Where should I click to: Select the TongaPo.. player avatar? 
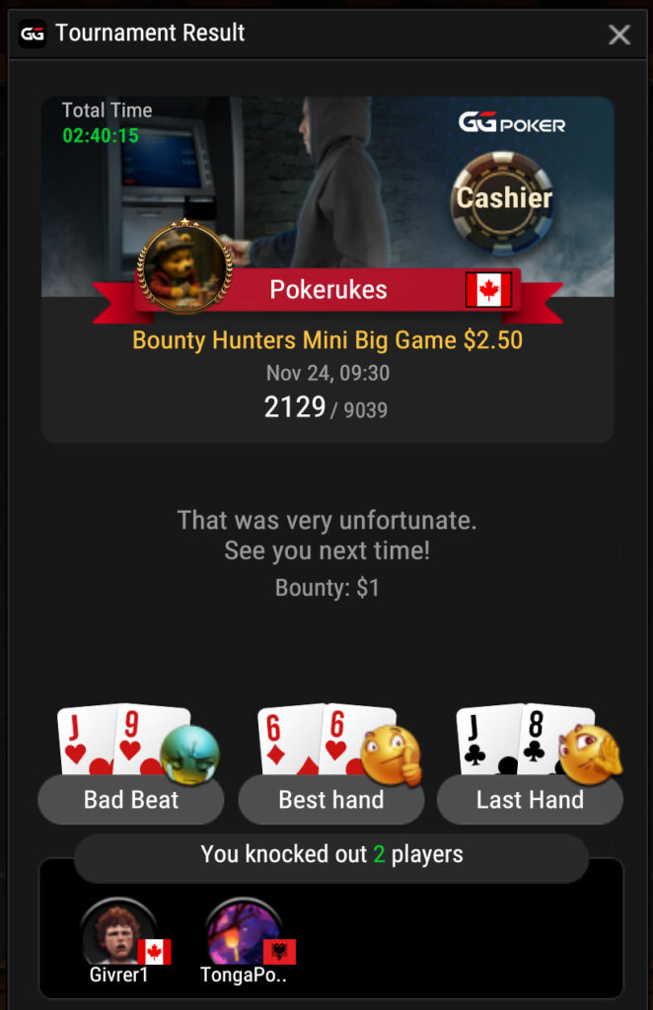pyautogui.click(x=242, y=933)
